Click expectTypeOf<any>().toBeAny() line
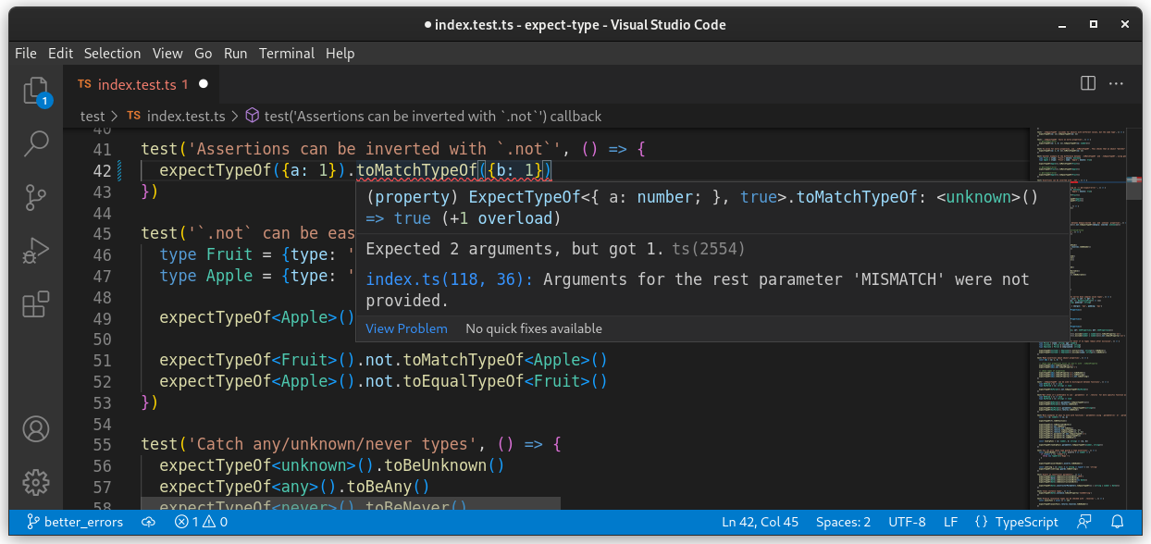 [x=295, y=487]
